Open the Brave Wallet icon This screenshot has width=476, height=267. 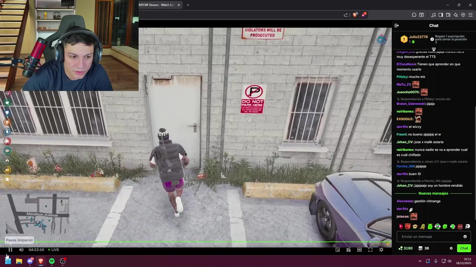pyautogui.click(x=448, y=15)
